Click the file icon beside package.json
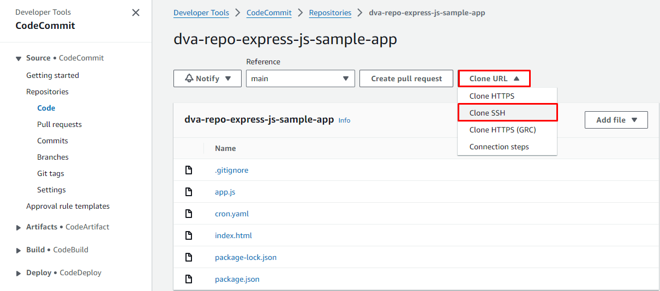Image resolution: width=660 pixels, height=291 pixels. coord(189,279)
